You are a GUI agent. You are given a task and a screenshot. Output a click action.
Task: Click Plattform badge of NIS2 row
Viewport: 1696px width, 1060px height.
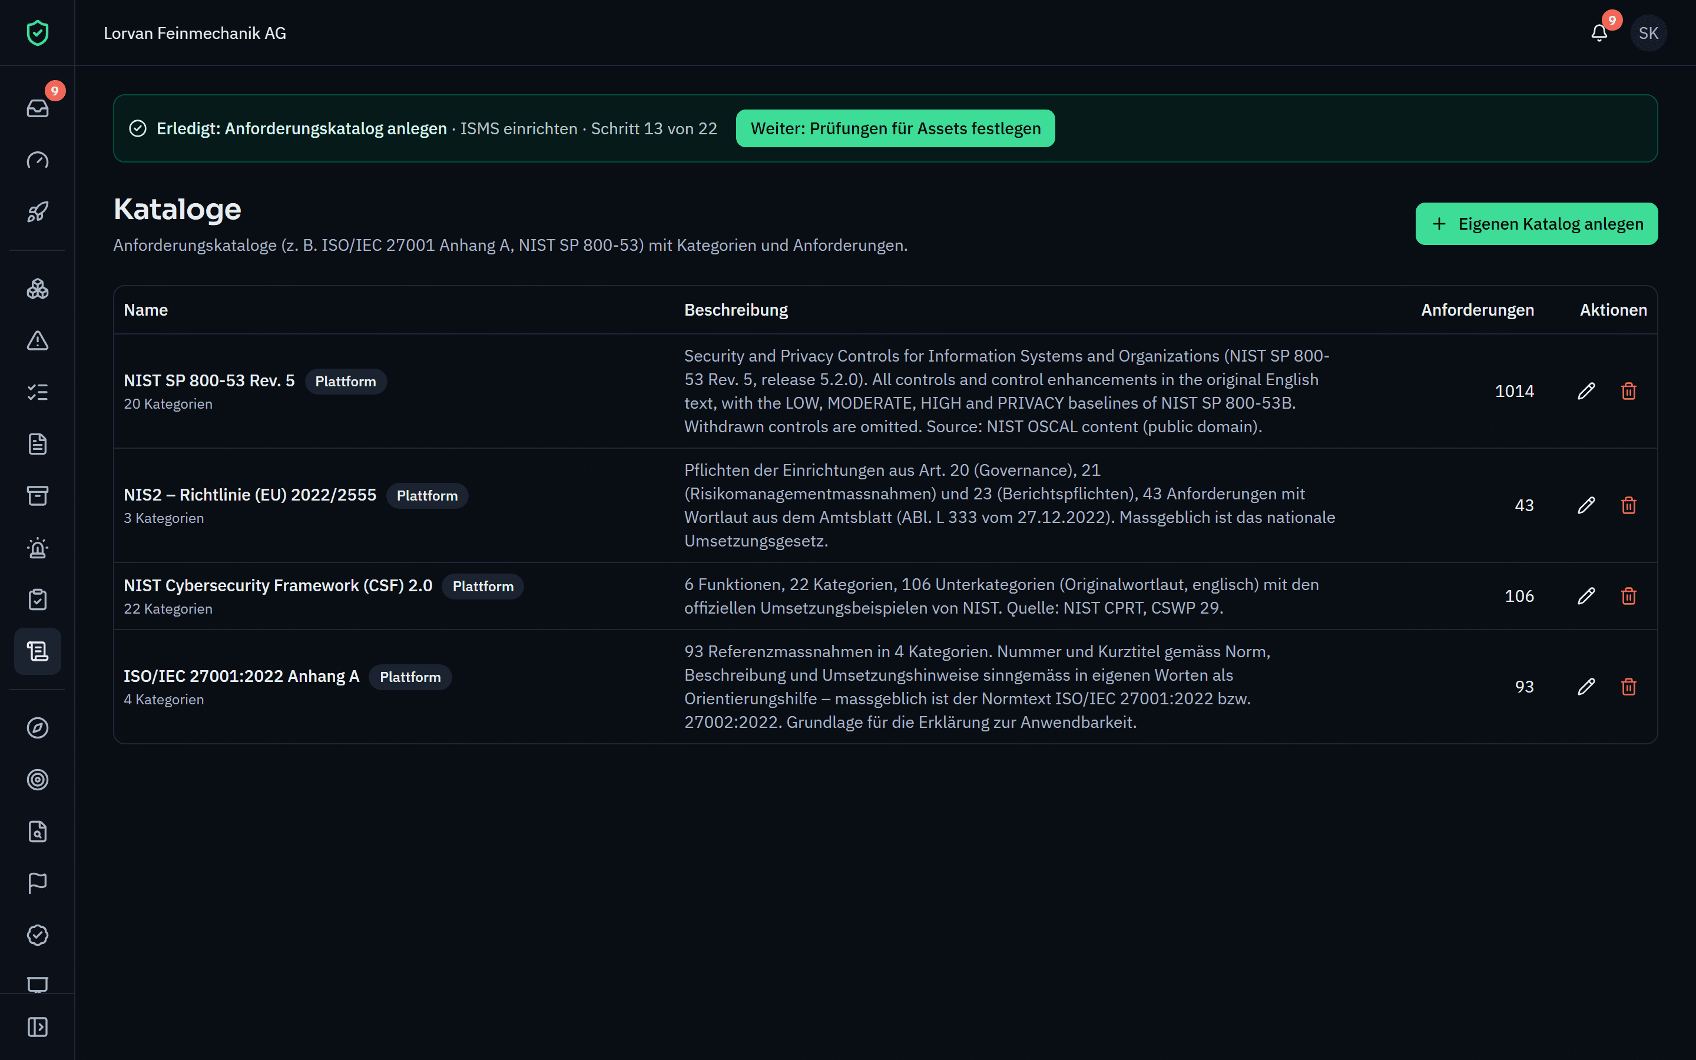(x=427, y=496)
